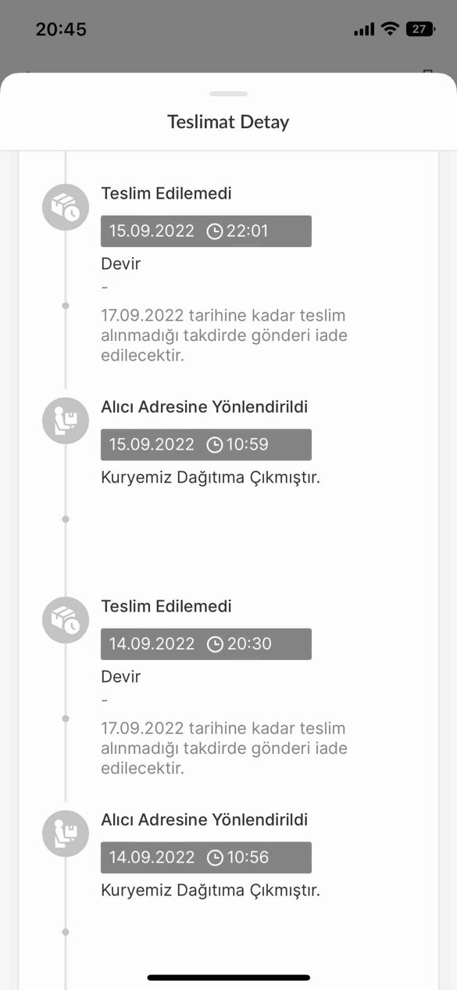Image resolution: width=457 pixels, height=990 pixels.
Task: Tap the 15.09 Alıcı Adresine Yönlendirildi heading
Action: point(205,407)
